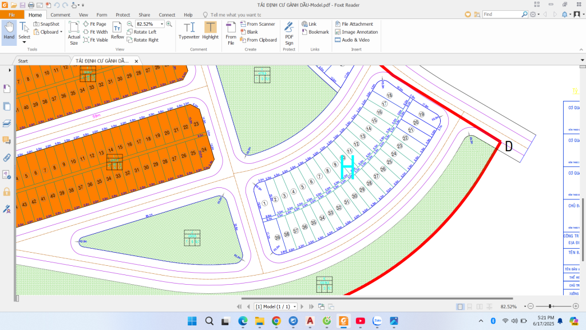Image resolution: width=586 pixels, height=330 pixels.
Task: Click the status bar zoom in plus button
Action: (576, 307)
